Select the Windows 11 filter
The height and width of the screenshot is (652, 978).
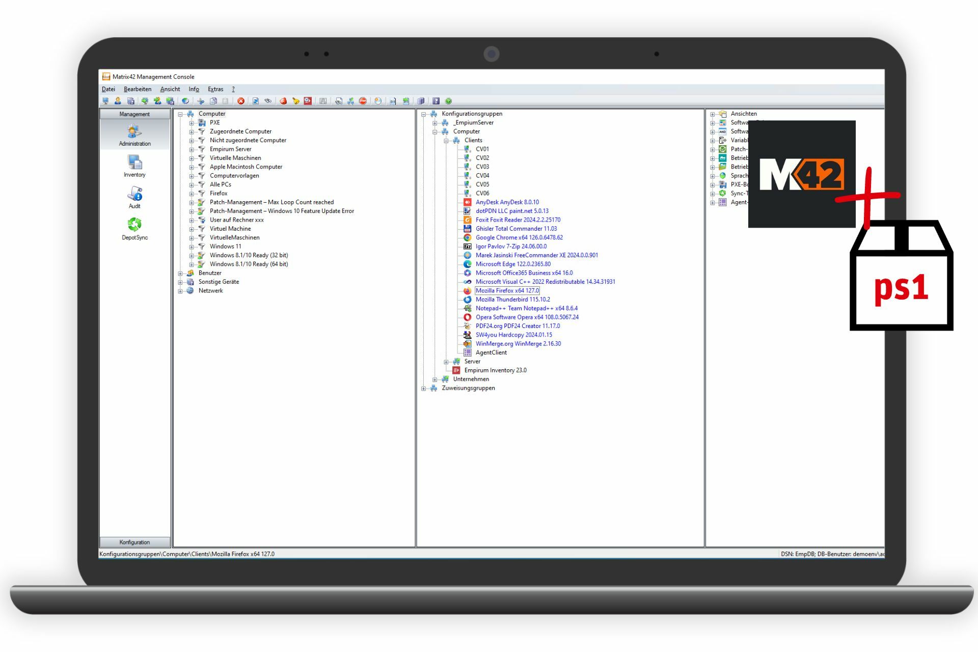click(x=226, y=247)
